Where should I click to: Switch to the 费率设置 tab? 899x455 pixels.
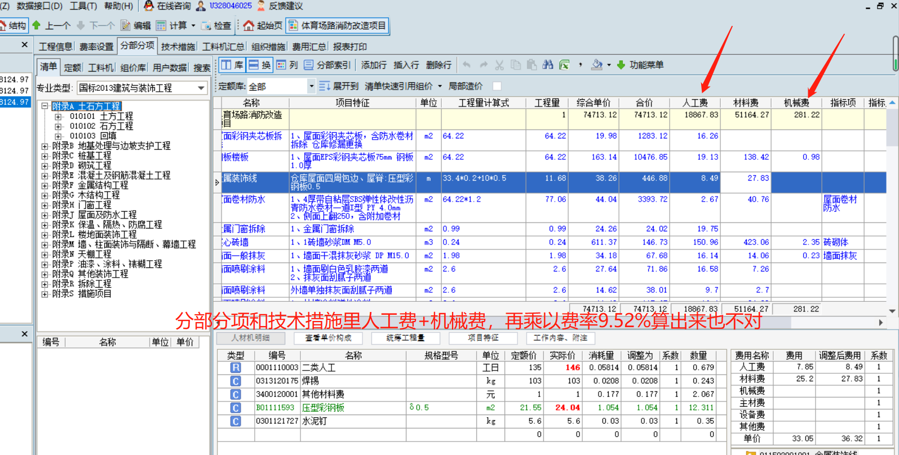click(x=96, y=47)
